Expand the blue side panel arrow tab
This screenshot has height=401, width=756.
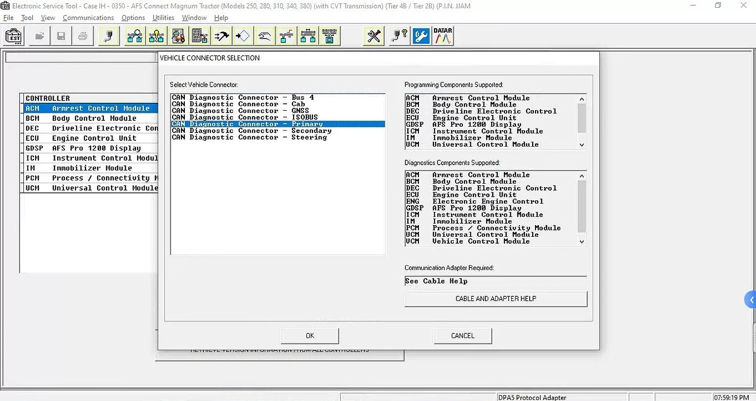(x=751, y=300)
